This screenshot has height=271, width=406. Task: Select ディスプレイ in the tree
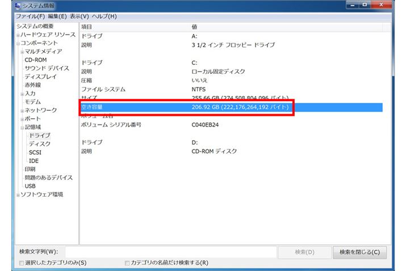pos(41,77)
